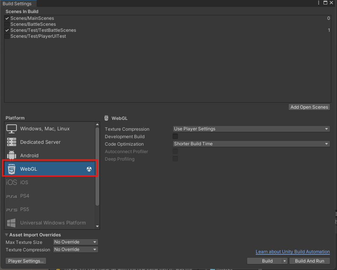Open the Code Optimization dropdown
Image resolution: width=337 pixels, height=270 pixels.
251,144
